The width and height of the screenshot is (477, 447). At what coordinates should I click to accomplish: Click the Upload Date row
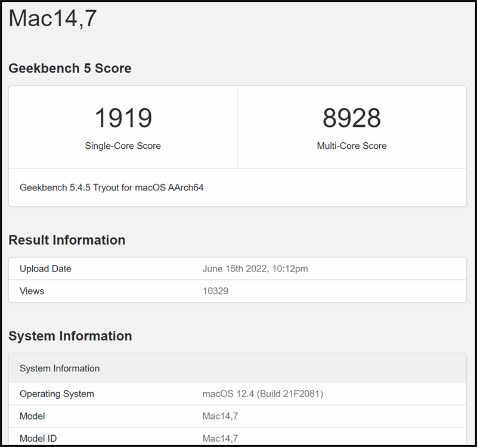[45, 268]
